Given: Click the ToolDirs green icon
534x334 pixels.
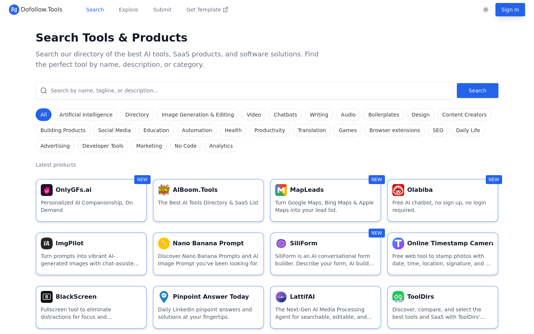Looking at the screenshot, I should [398, 297].
